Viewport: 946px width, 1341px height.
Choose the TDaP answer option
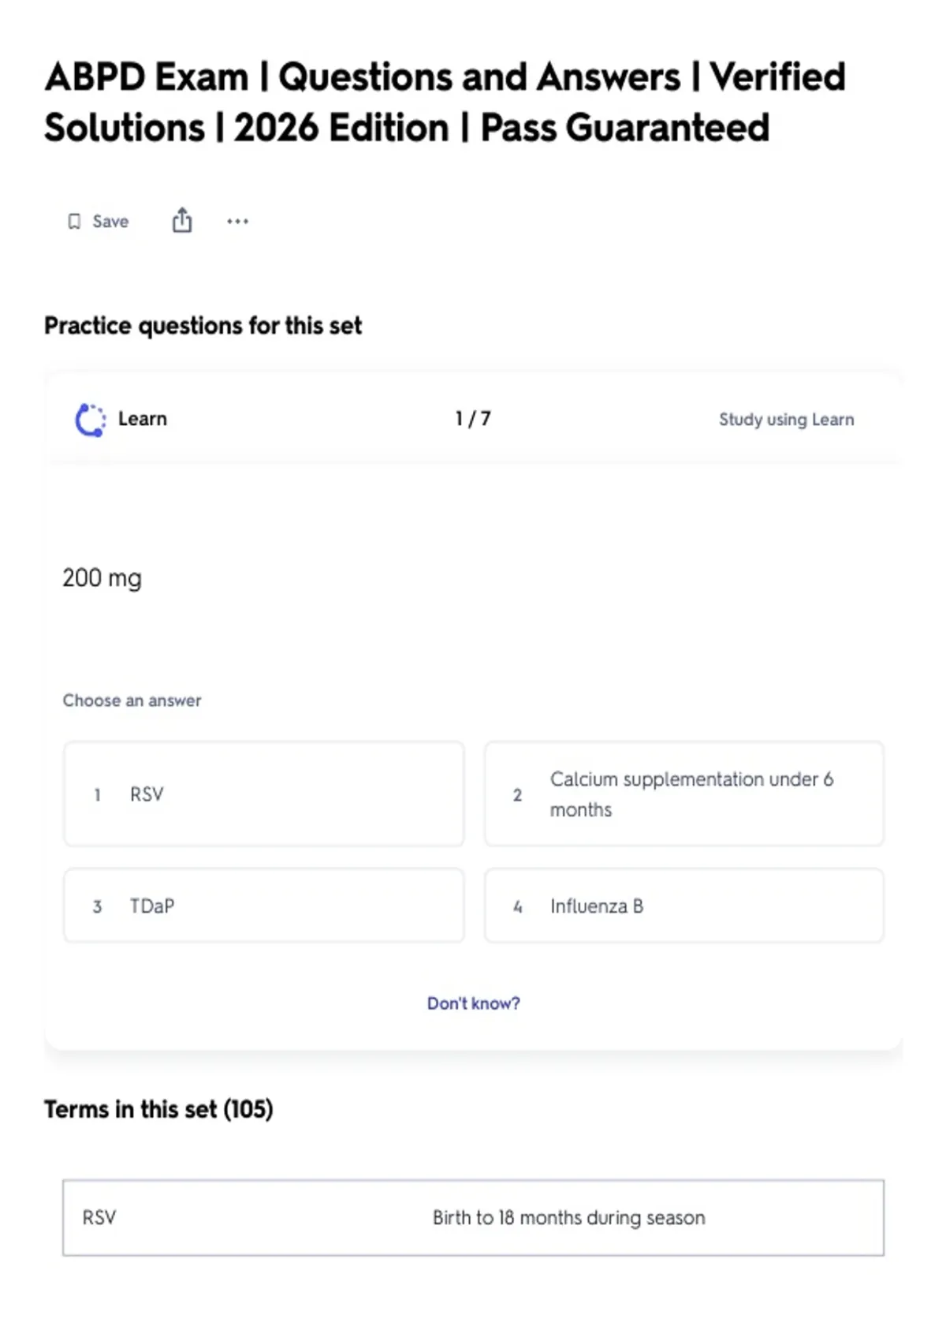(264, 906)
